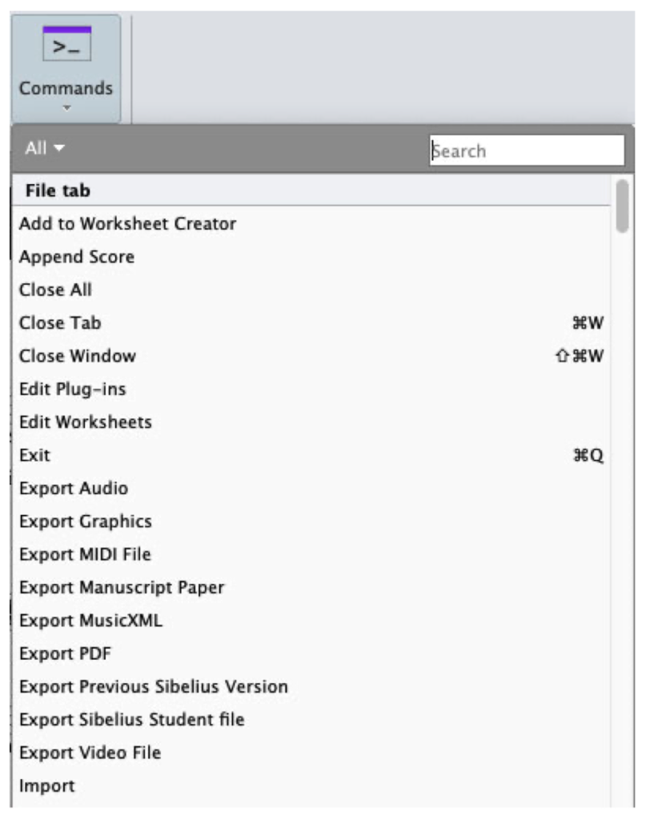
Task: Choose the Export Audio command
Action: click(x=74, y=488)
